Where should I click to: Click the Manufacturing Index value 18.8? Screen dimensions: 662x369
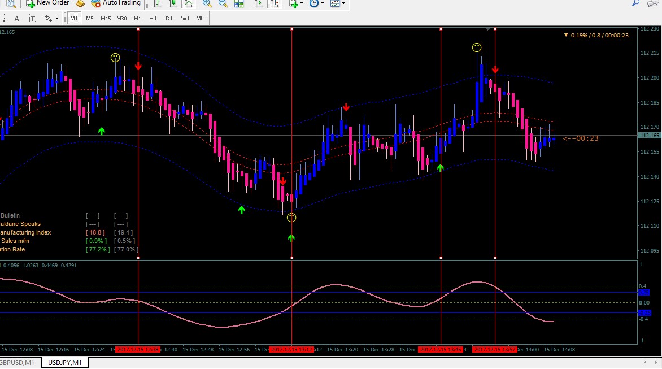coord(95,233)
